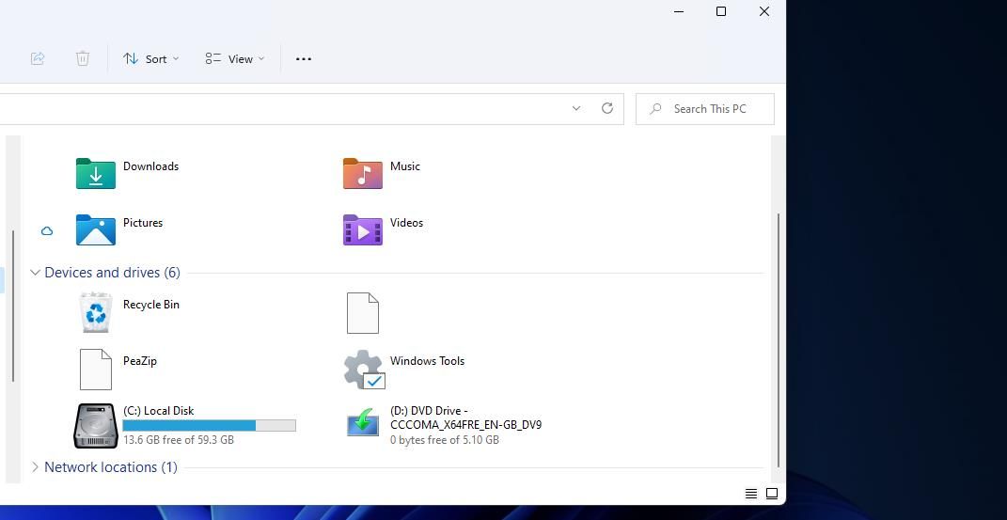Open the See more ellipsis menu
Viewport: 1007px width, 520px height.
tap(303, 58)
